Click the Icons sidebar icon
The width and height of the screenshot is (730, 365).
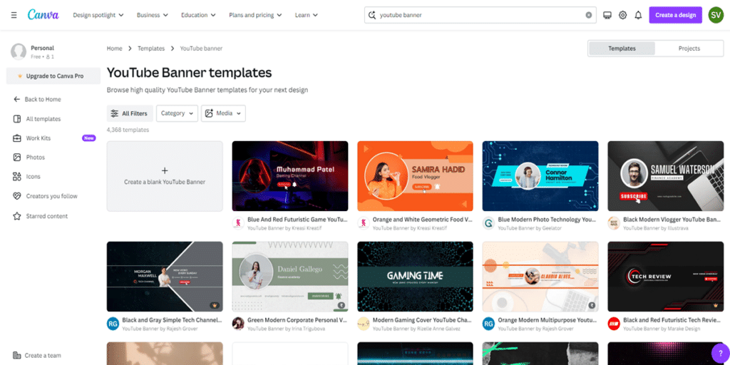click(x=17, y=177)
